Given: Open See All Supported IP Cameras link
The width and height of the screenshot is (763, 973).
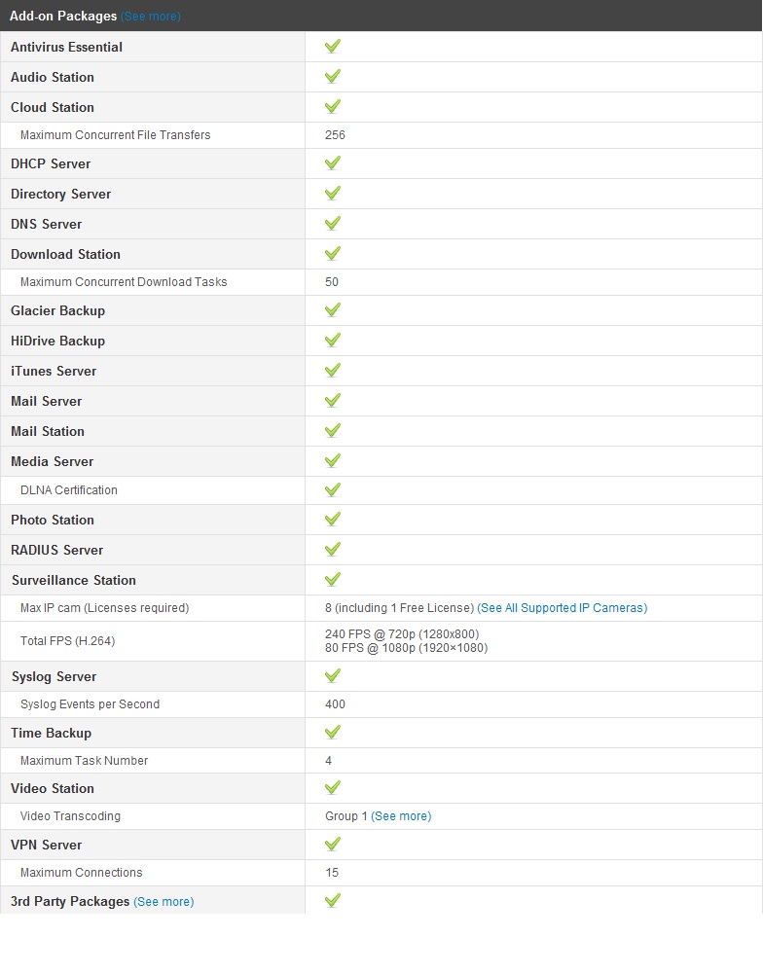Looking at the screenshot, I should (562, 608).
